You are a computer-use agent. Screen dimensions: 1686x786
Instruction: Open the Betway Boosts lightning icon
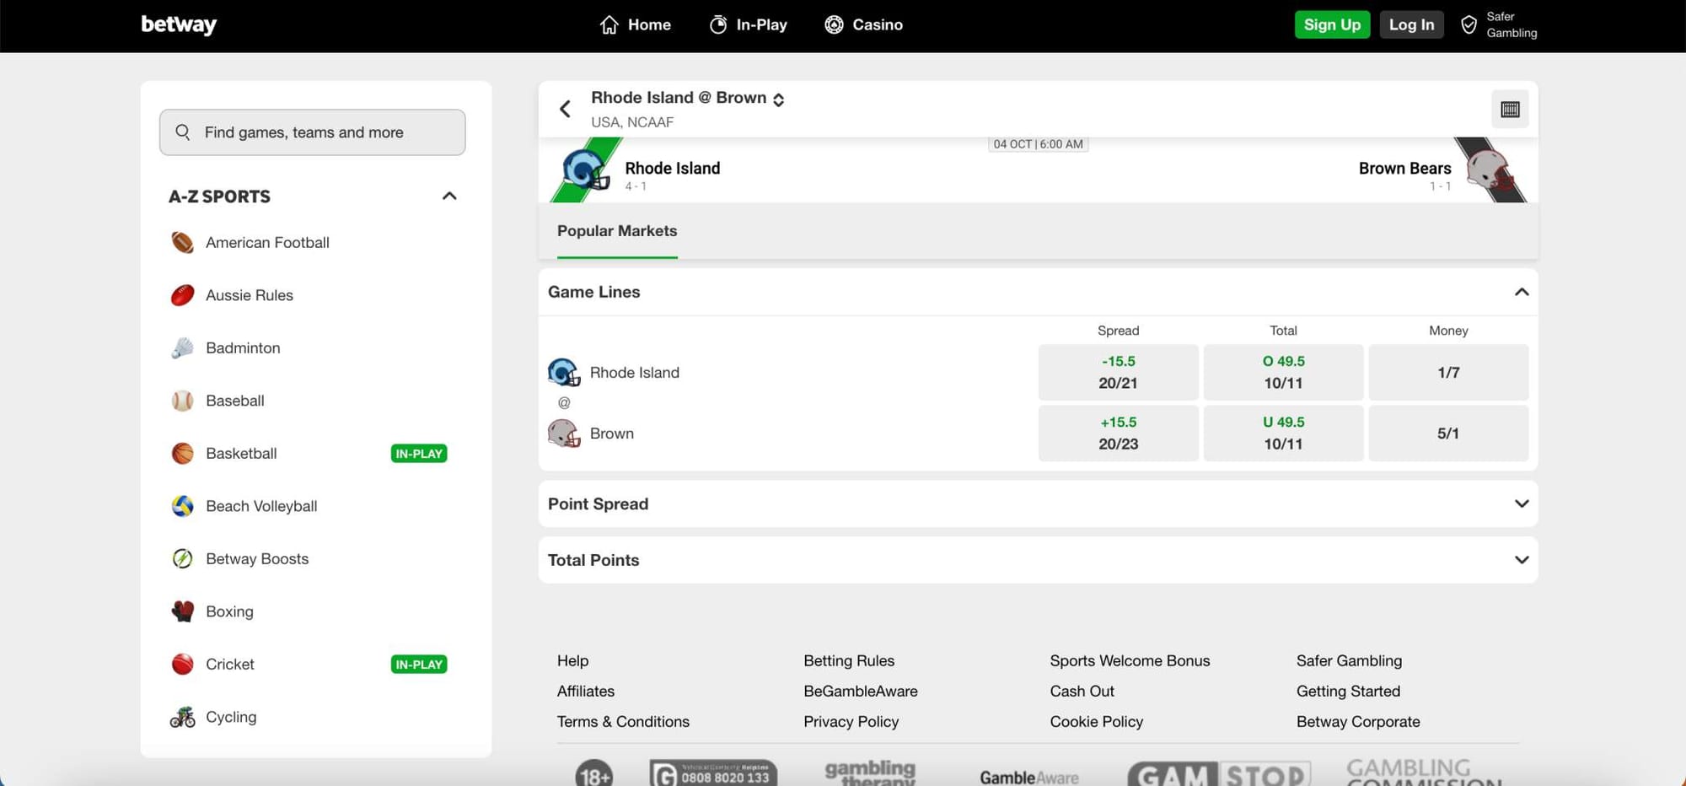tap(182, 559)
